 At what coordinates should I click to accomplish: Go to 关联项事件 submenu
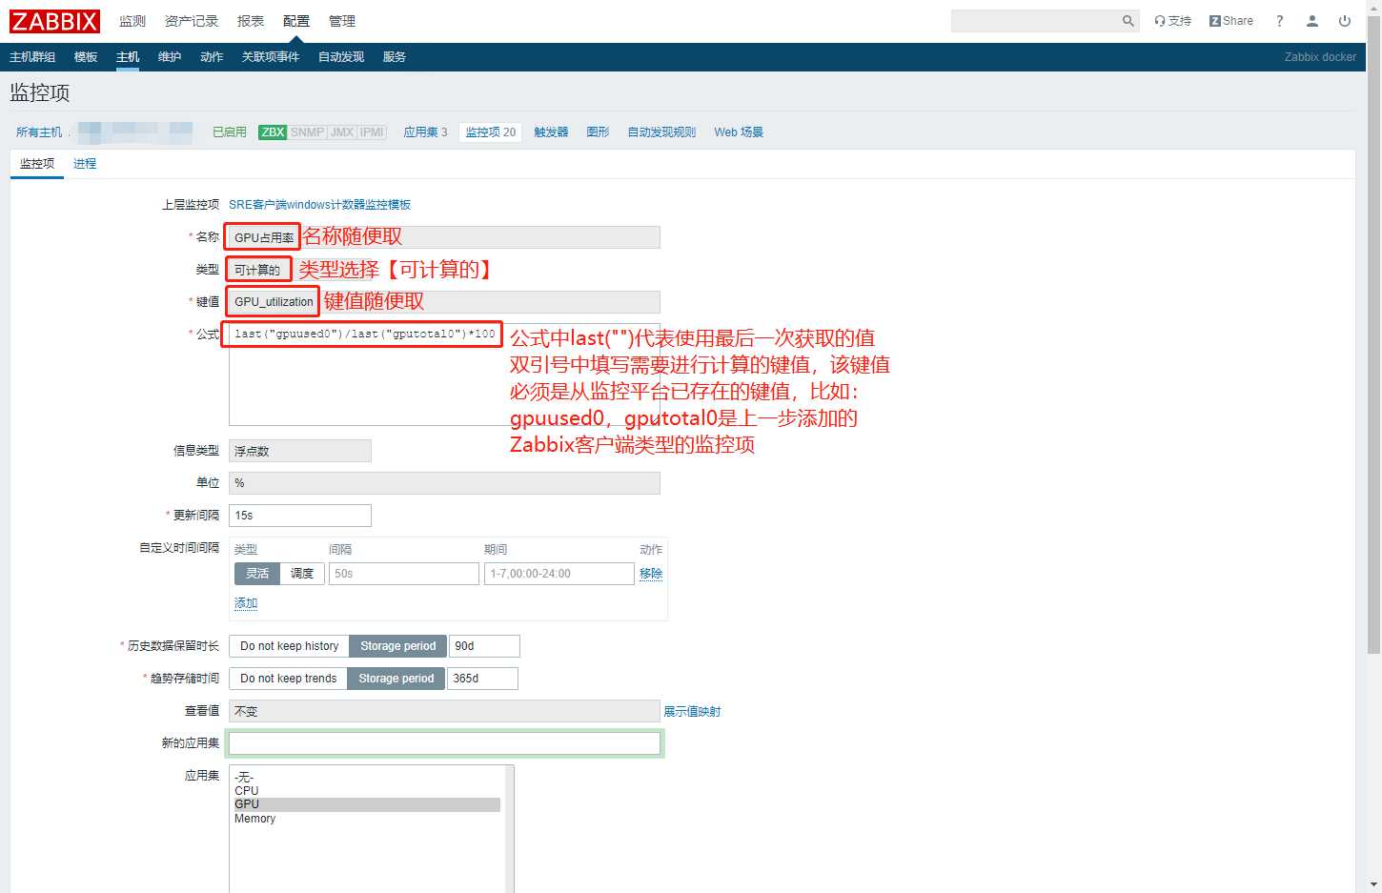tap(271, 57)
